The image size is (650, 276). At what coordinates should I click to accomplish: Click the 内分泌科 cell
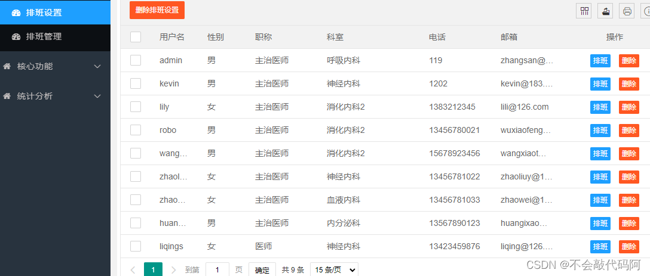(x=344, y=223)
